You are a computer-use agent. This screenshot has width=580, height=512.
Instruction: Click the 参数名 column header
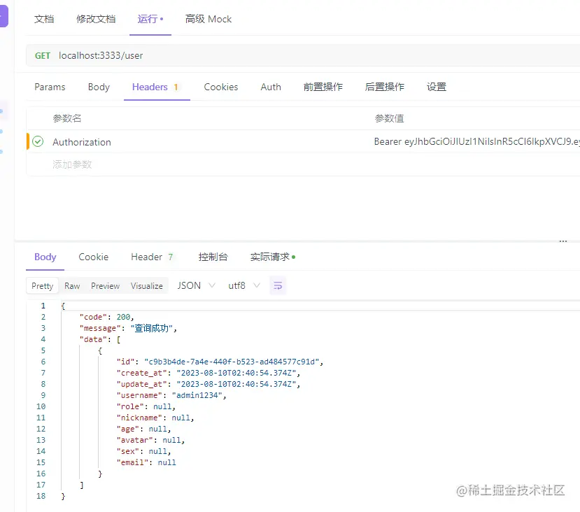click(x=67, y=118)
